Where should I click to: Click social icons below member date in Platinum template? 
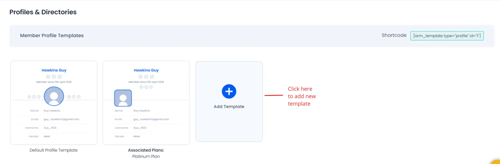coord(146,87)
